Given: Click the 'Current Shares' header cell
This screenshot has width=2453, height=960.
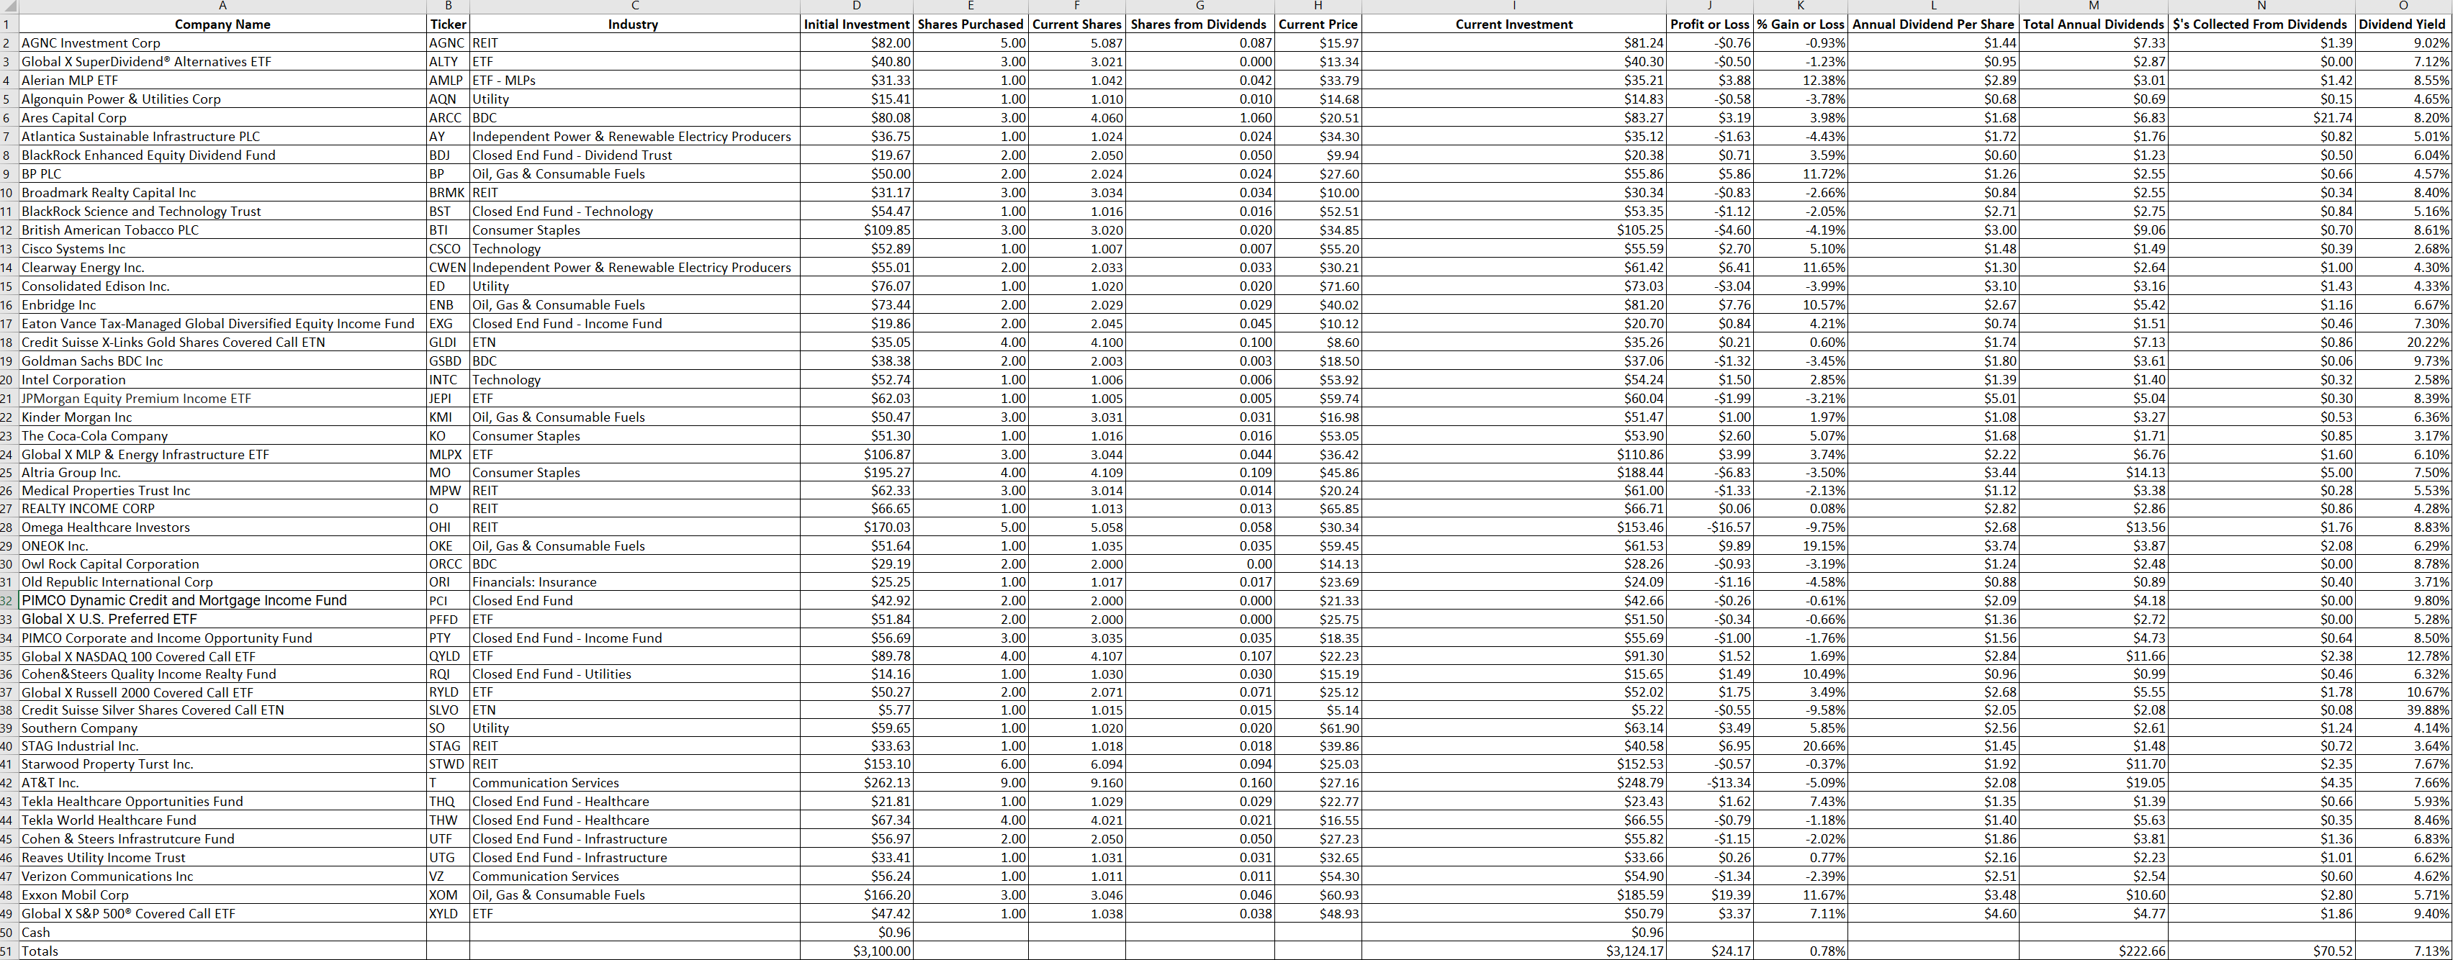Looking at the screenshot, I should pyautogui.click(x=1077, y=24).
